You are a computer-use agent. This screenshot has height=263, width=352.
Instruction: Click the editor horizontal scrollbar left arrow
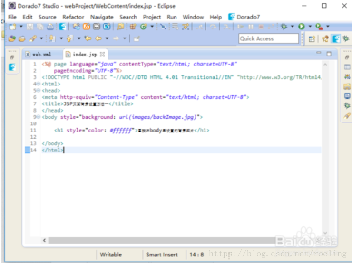click(44, 240)
